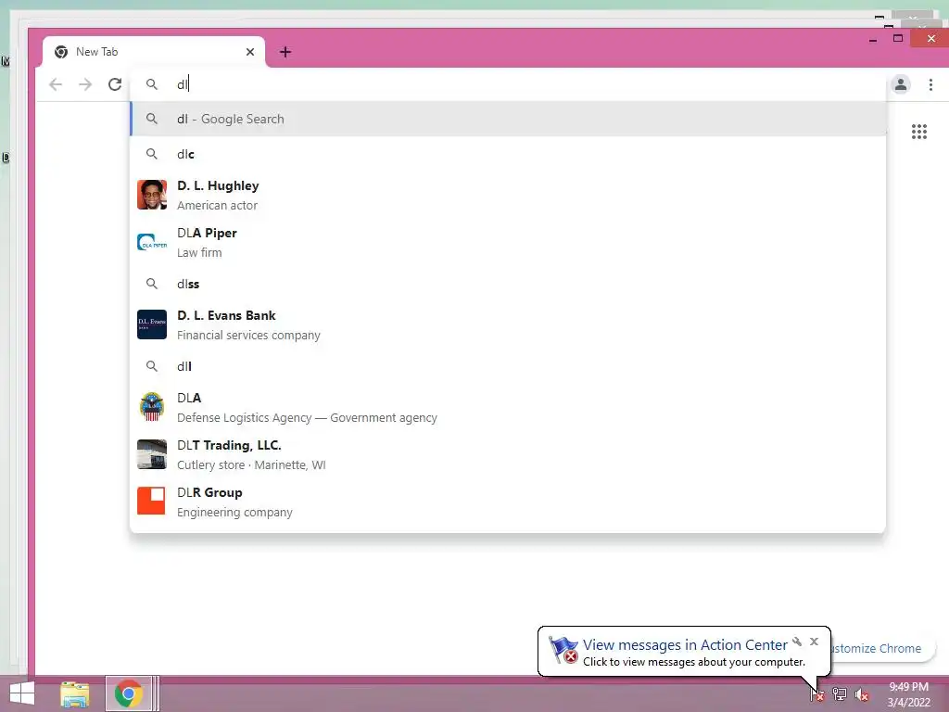
Task: Click 'View messages in Action Center' link
Action: point(685,645)
